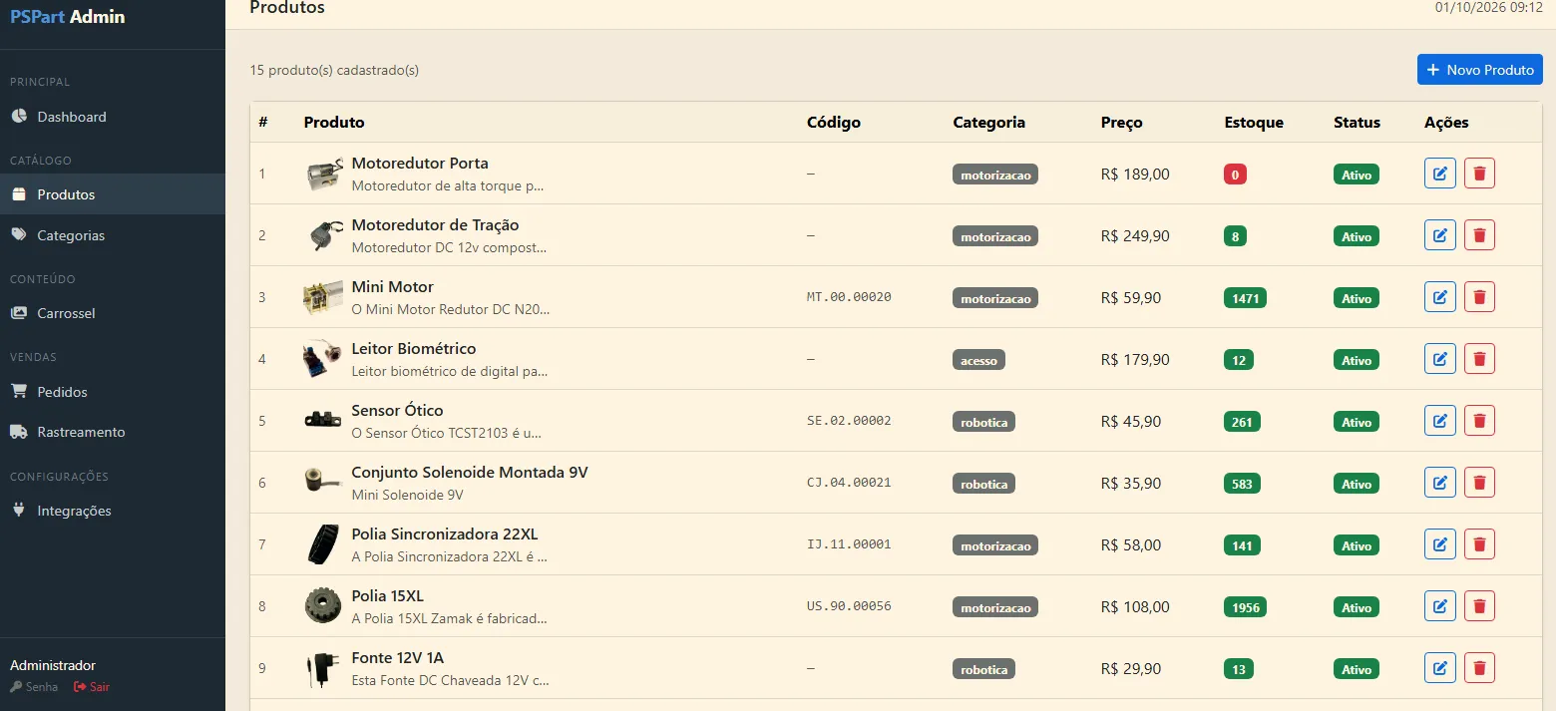
Task: Edit the Sensor Ótico product
Action: (1439, 421)
